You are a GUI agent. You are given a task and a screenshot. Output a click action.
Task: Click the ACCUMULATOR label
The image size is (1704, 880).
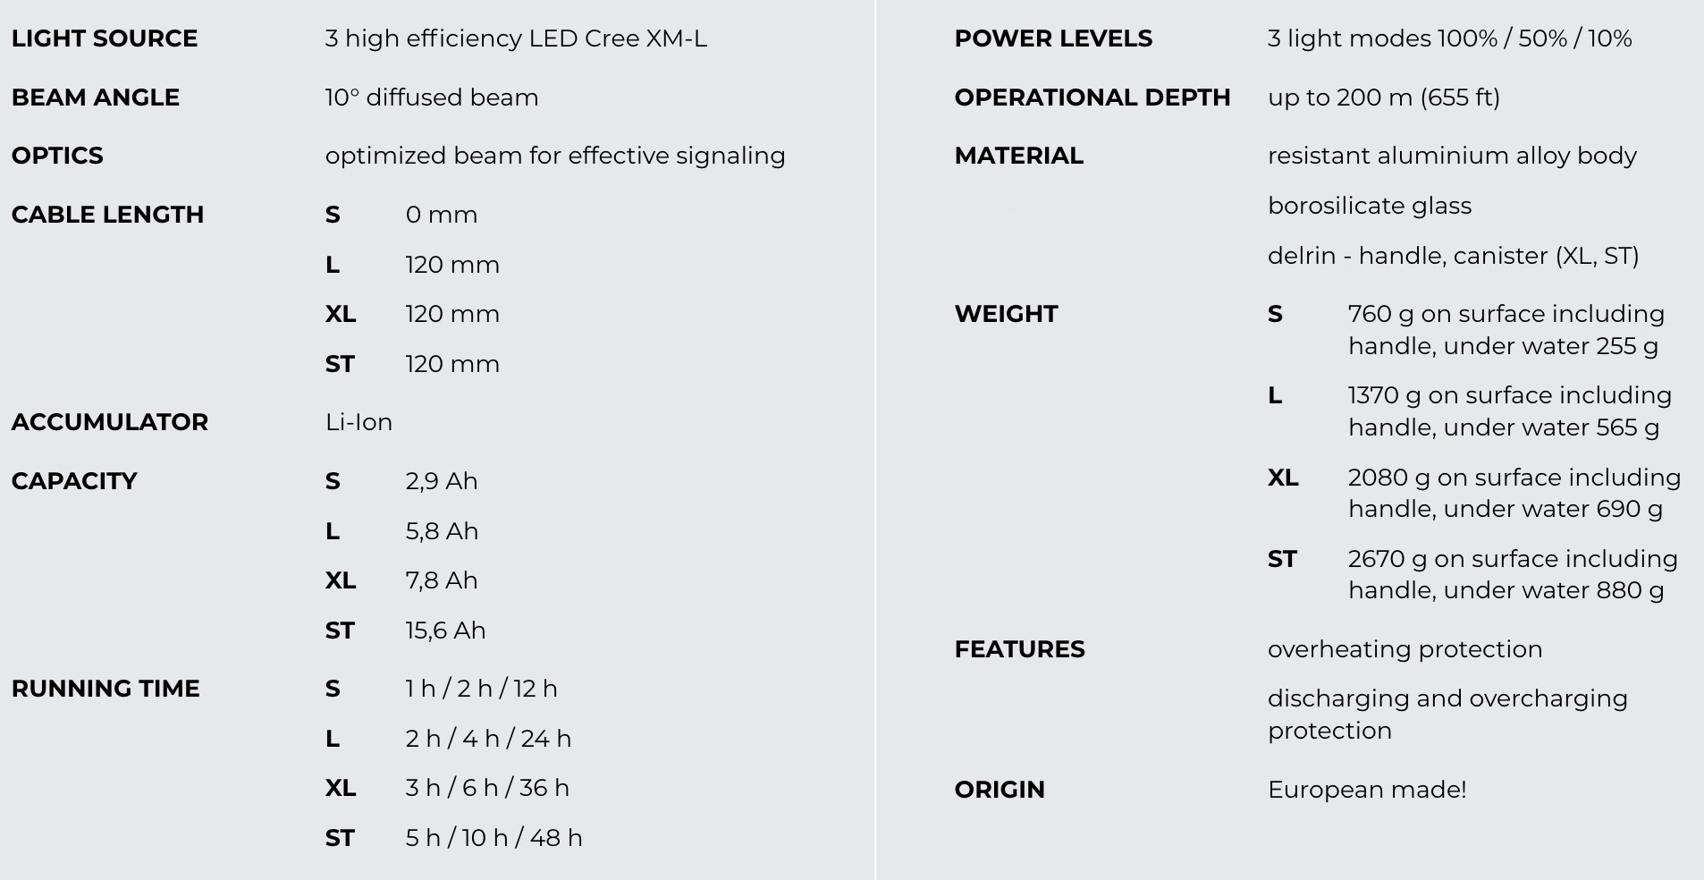click(x=110, y=422)
